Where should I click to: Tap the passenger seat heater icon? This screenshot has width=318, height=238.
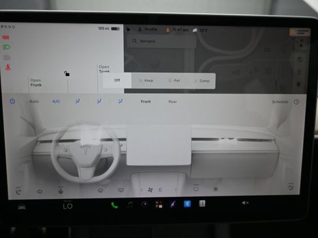pos(291,187)
